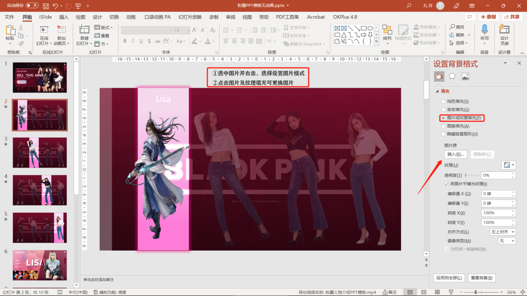The height and width of the screenshot is (296, 527).
Task: Click the Save icon in title bar
Action: [x=45, y=6]
